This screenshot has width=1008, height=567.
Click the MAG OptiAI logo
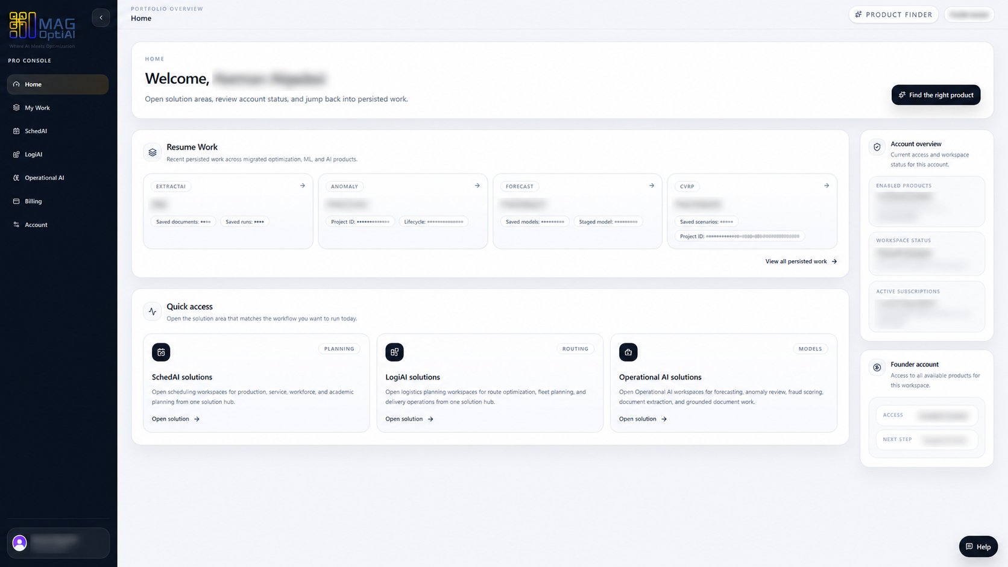[42, 29]
